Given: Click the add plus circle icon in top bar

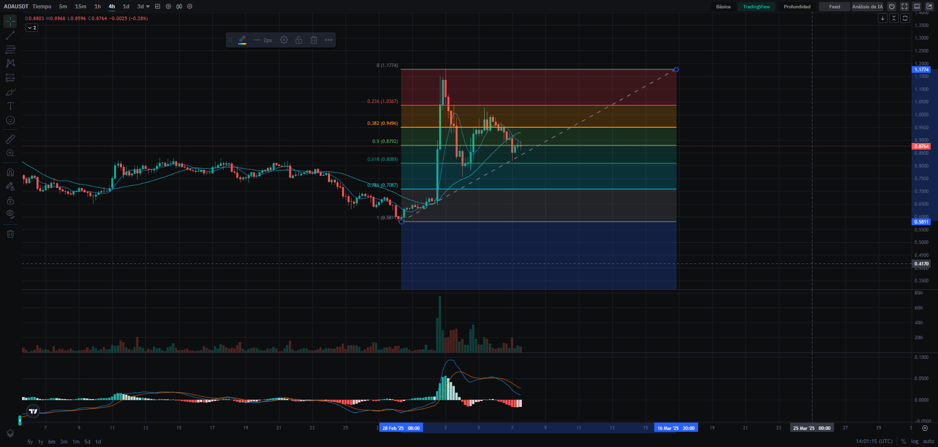Looking at the screenshot, I should (190, 6).
